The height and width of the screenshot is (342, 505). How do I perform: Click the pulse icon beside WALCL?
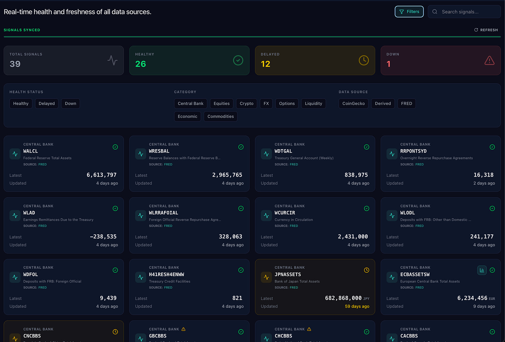tap(15, 154)
